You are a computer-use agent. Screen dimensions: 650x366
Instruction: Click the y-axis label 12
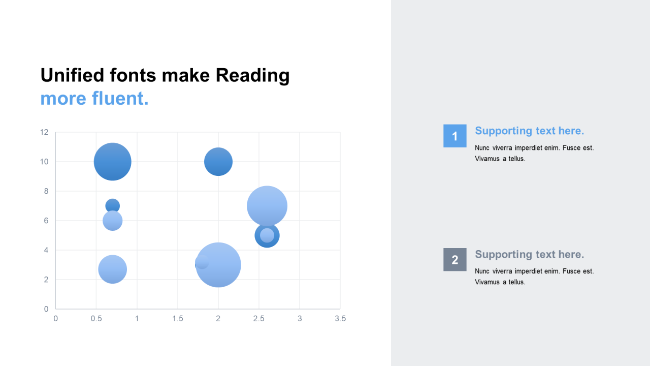coord(44,132)
